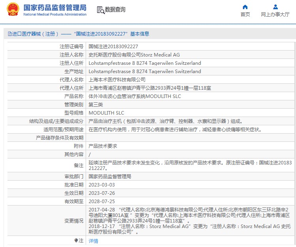Open 网上办事大厅 service hall link
The height and width of the screenshot is (247, 296).
pyautogui.click(x=275, y=14)
